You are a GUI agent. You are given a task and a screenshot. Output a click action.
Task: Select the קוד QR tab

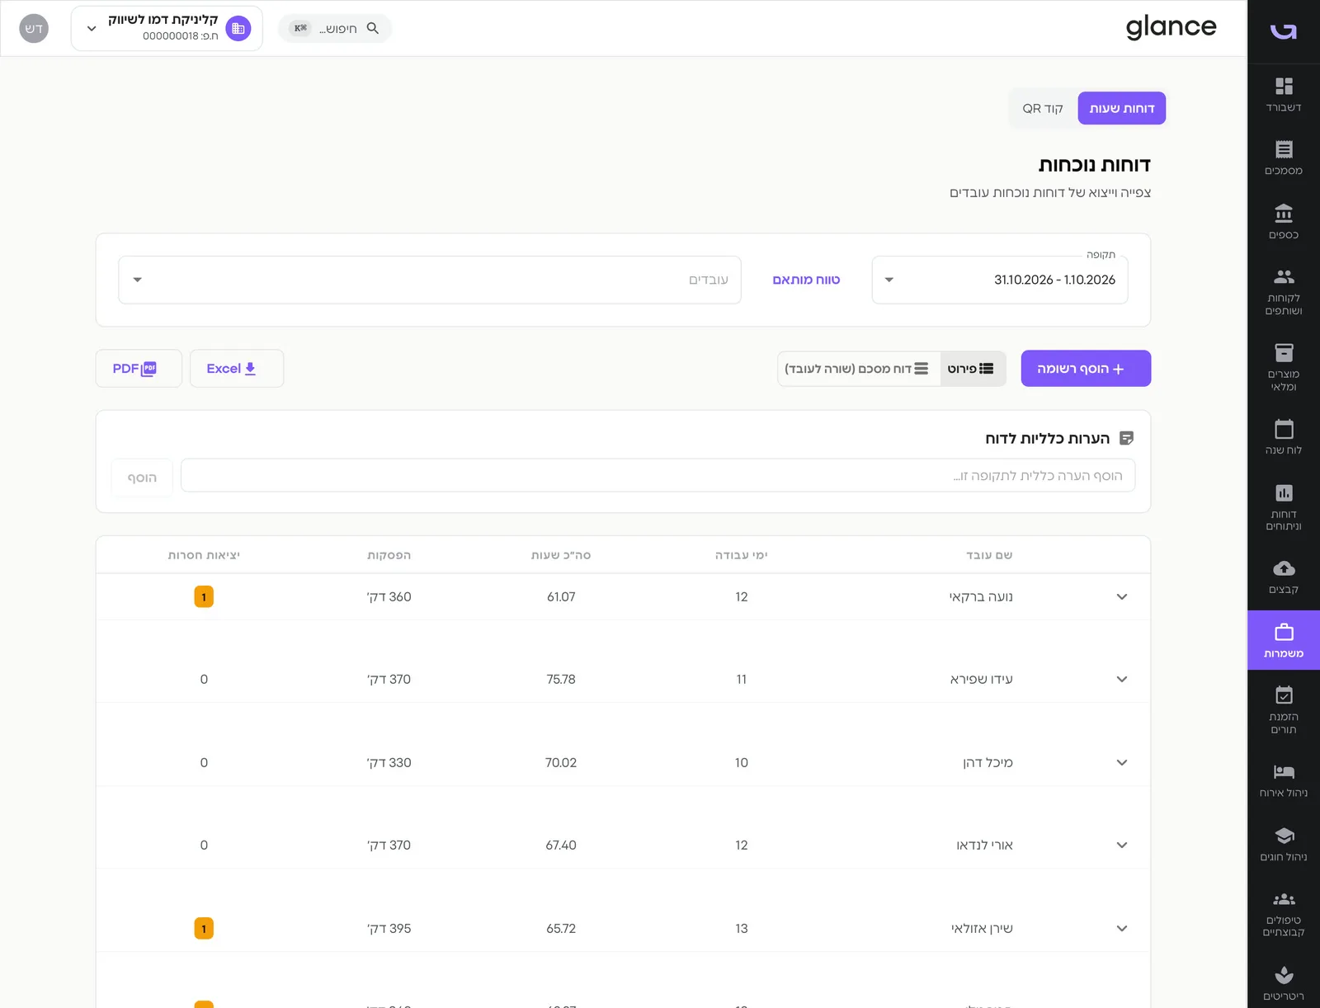click(1043, 108)
